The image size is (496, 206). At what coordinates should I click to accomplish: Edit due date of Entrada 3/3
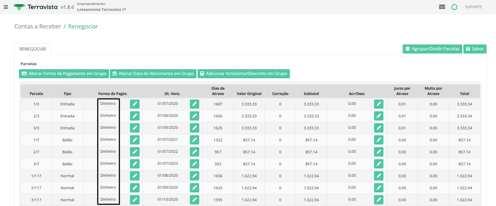click(194, 128)
